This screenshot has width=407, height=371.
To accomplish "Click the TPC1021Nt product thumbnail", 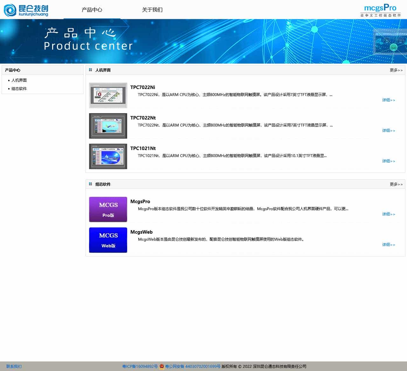I will (108, 156).
